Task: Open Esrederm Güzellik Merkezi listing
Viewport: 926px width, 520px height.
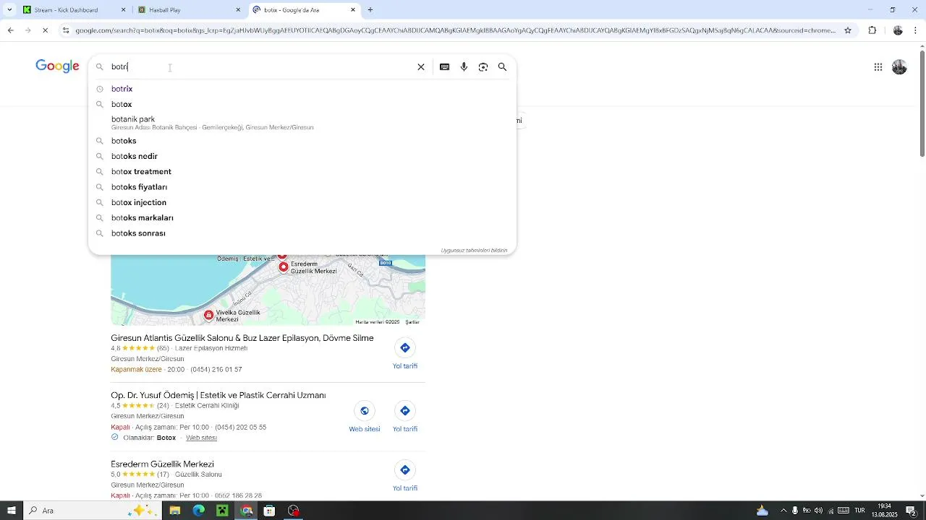Action: tap(162, 464)
